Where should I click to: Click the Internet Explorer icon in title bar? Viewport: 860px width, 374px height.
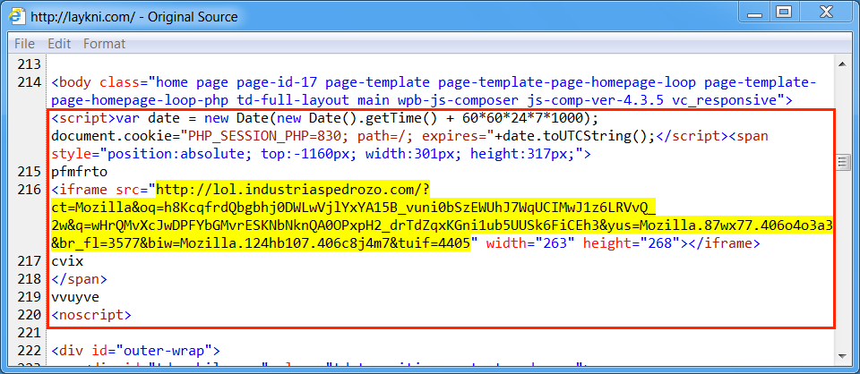point(17,16)
